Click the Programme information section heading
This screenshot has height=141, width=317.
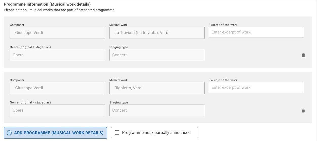[x=47, y=4]
